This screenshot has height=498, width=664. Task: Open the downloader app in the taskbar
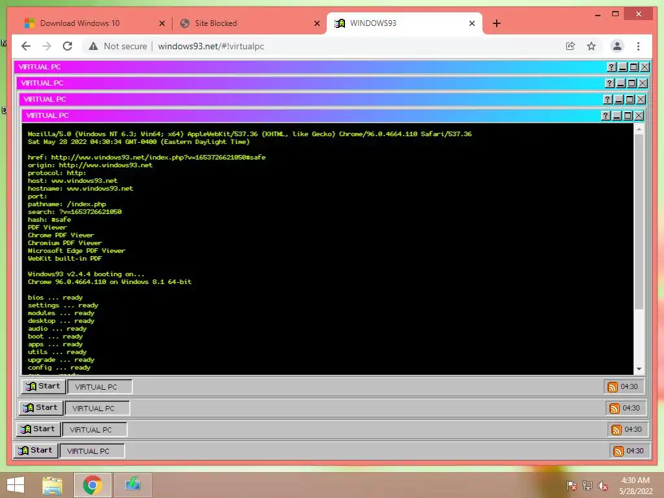[x=132, y=485]
